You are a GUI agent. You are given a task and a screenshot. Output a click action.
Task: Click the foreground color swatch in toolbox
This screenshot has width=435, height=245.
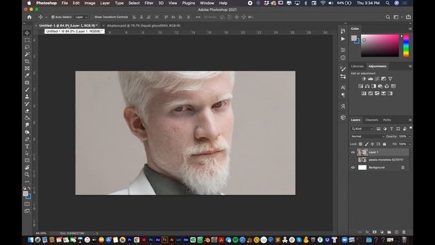click(x=25, y=193)
